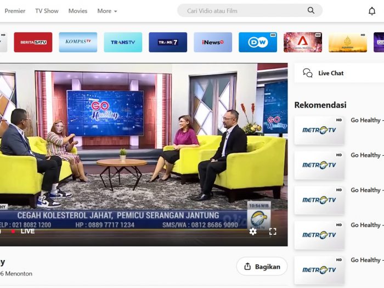Open third Metro TV recommendation thumbnail

click(x=319, y=200)
